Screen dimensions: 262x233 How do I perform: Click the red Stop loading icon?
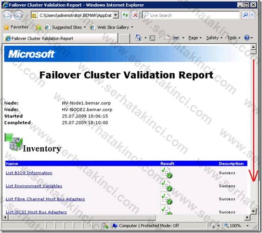click(x=135, y=15)
